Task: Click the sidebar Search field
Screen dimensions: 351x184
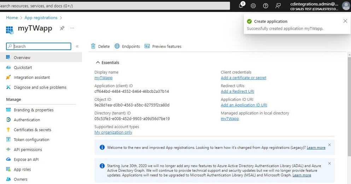Action: coord(39,47)
